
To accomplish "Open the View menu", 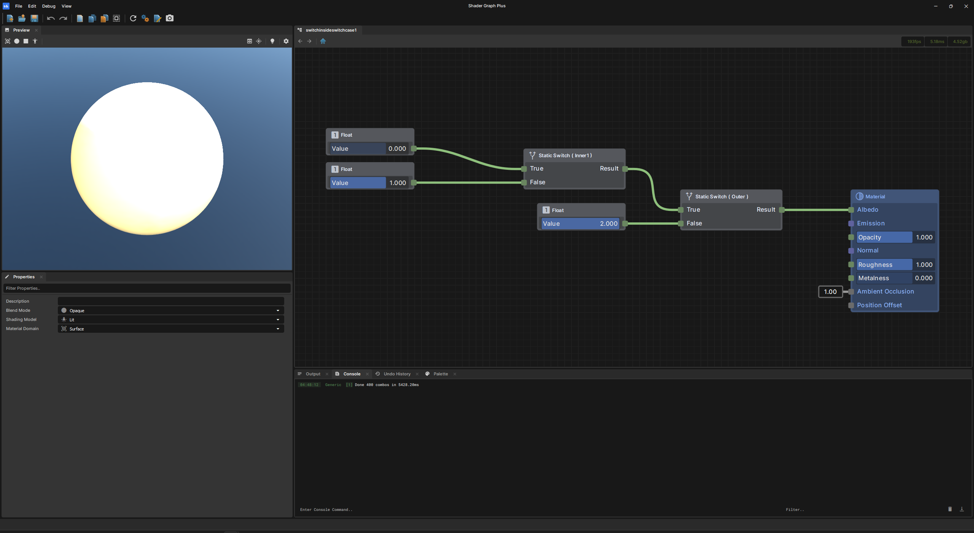I will 67,6.
